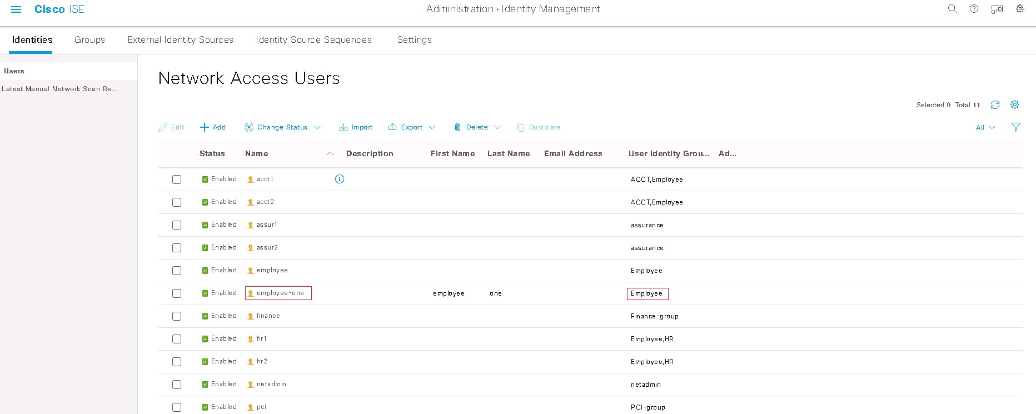Expand the Export dropdown chevron
The image size is (1036, 414).
[432, 127]
